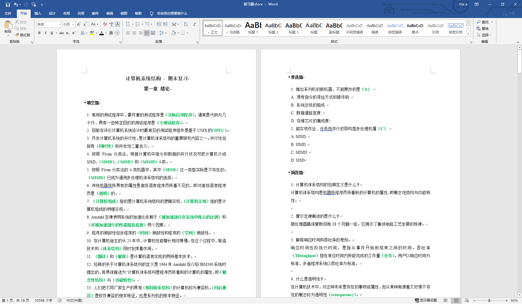This screenshot has height=304, width=522.
Task: Click the yellow text highlight color button
Action: (x=92, y=33)
